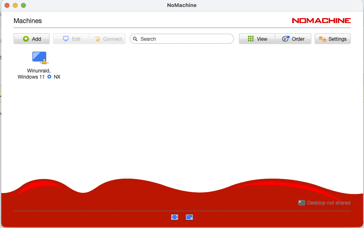364x228 pixels.
Task: Open NoMachine Settings
Action: coord(333,39)
